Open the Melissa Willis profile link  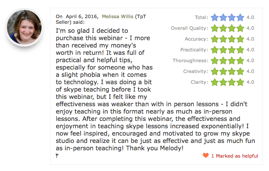tap(118, 16)
